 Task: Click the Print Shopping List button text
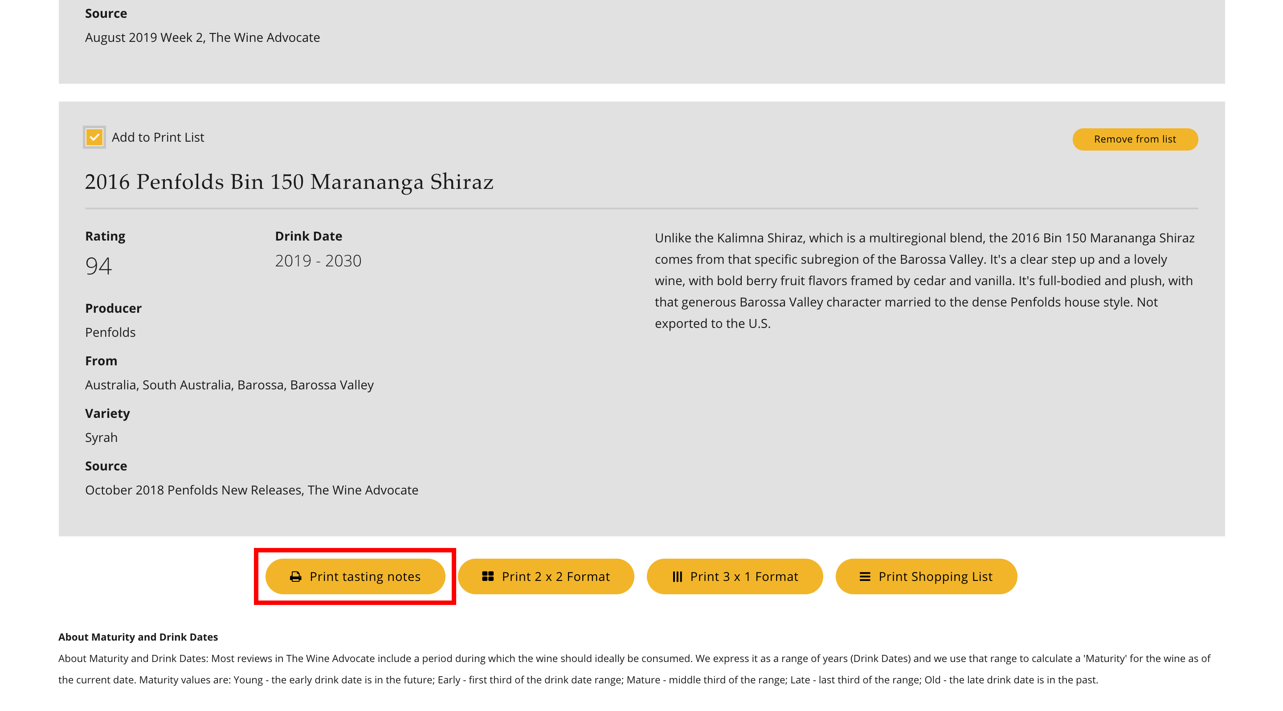pyautogui.click(x=935, y=576)
